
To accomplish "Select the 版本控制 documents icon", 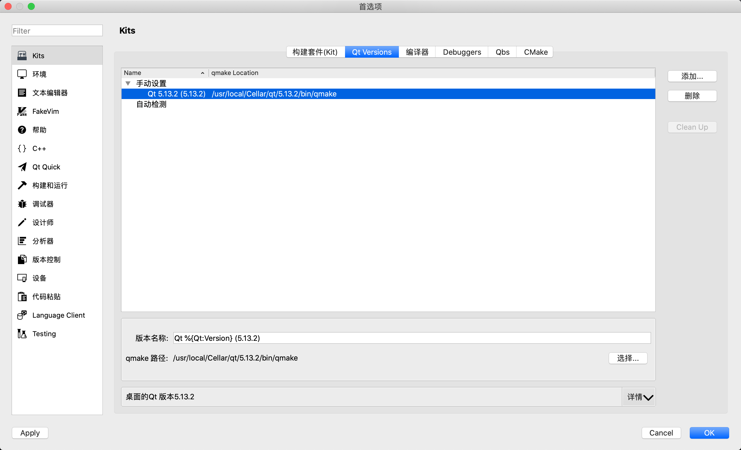I will coord(22,259).
